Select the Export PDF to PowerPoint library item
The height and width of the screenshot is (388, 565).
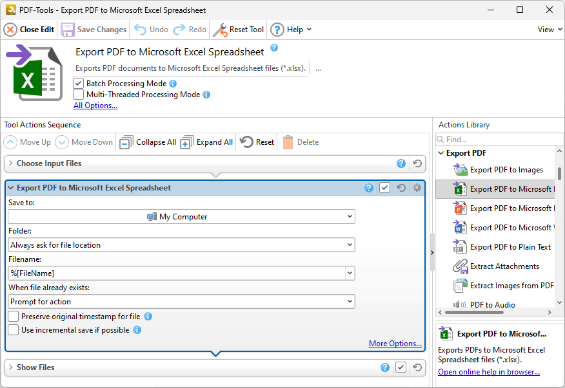[x=495, y=208]
